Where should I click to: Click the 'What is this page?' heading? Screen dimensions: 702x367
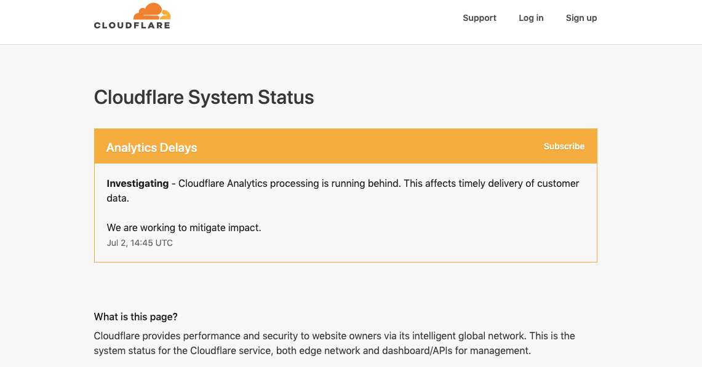pyautogui.click(x=135, y=317)
